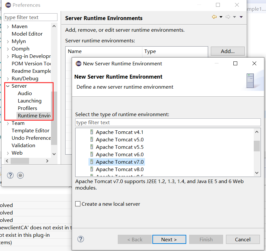This screenshot has width=266, height=251.
Task: Select Apache Tomcat v4.1 text
Action: [x=119, y=132]
